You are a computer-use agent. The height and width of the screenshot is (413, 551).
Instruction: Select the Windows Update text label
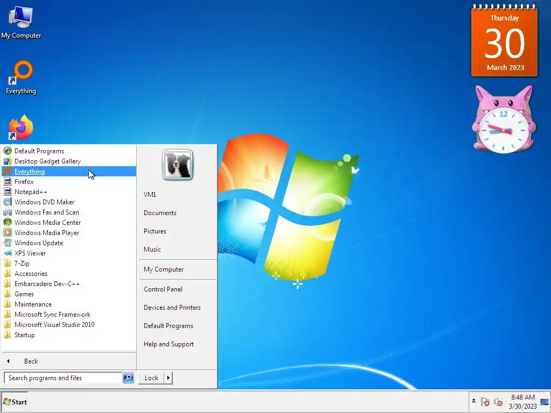[39, 243]
